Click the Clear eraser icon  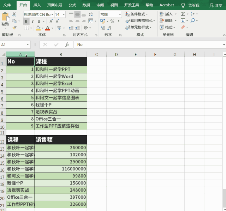(x=183, y=27)
